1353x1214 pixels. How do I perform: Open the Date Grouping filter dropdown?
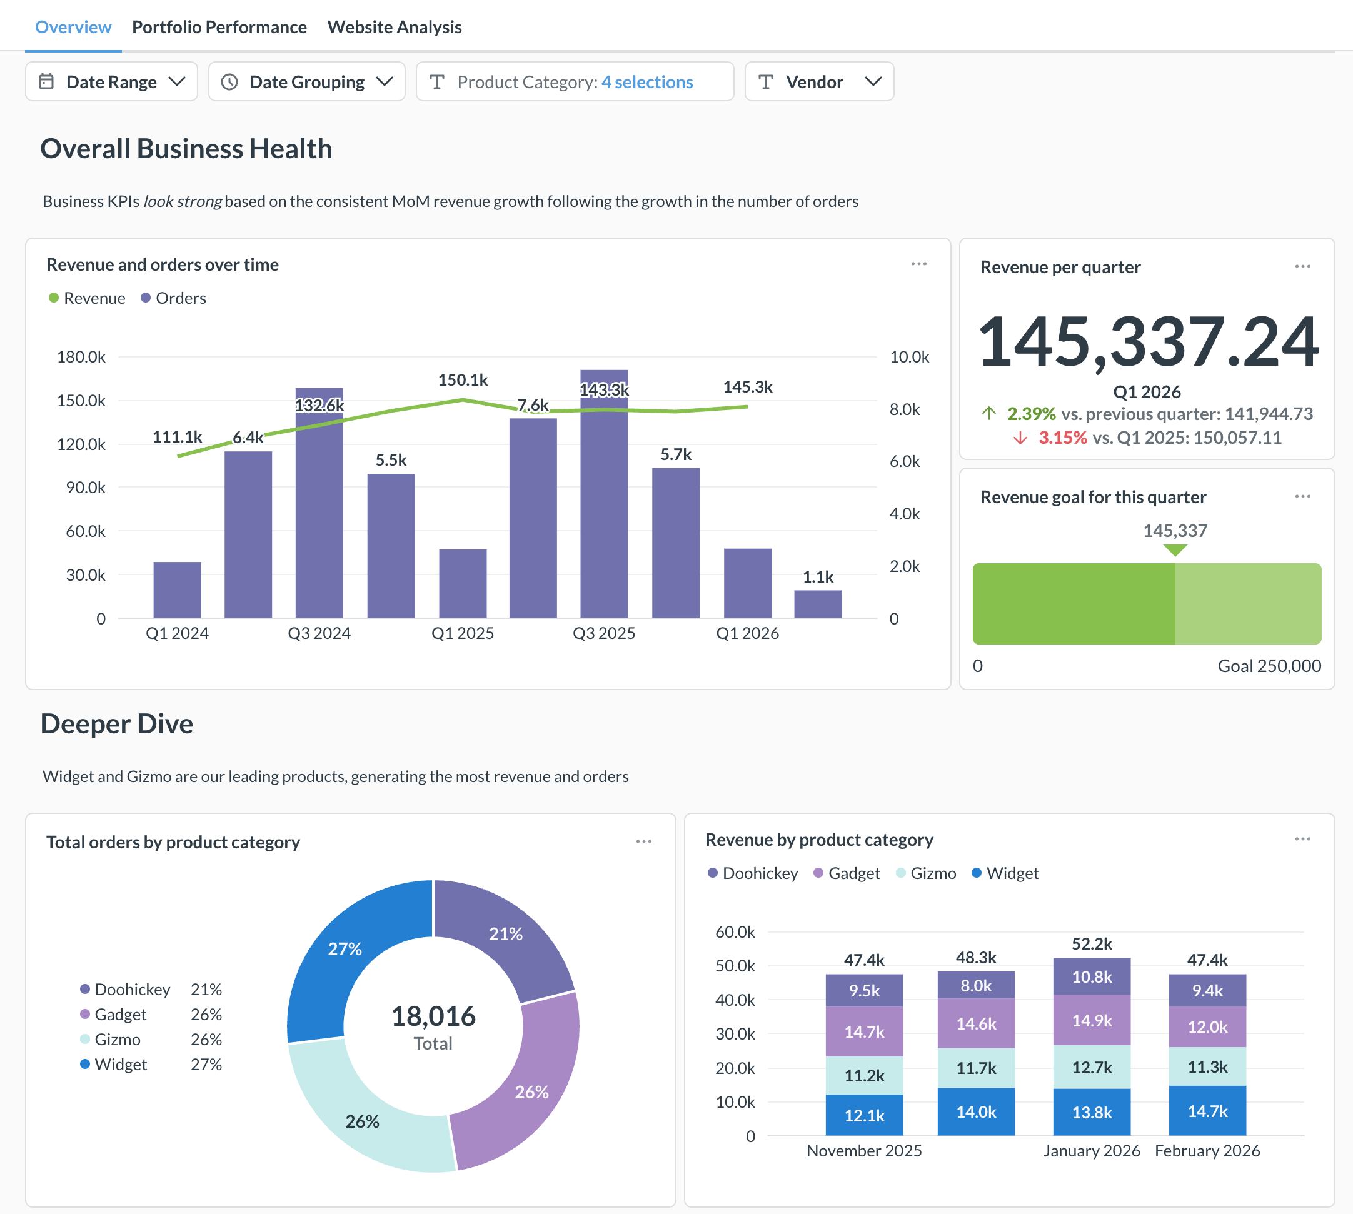coord(307,81)
